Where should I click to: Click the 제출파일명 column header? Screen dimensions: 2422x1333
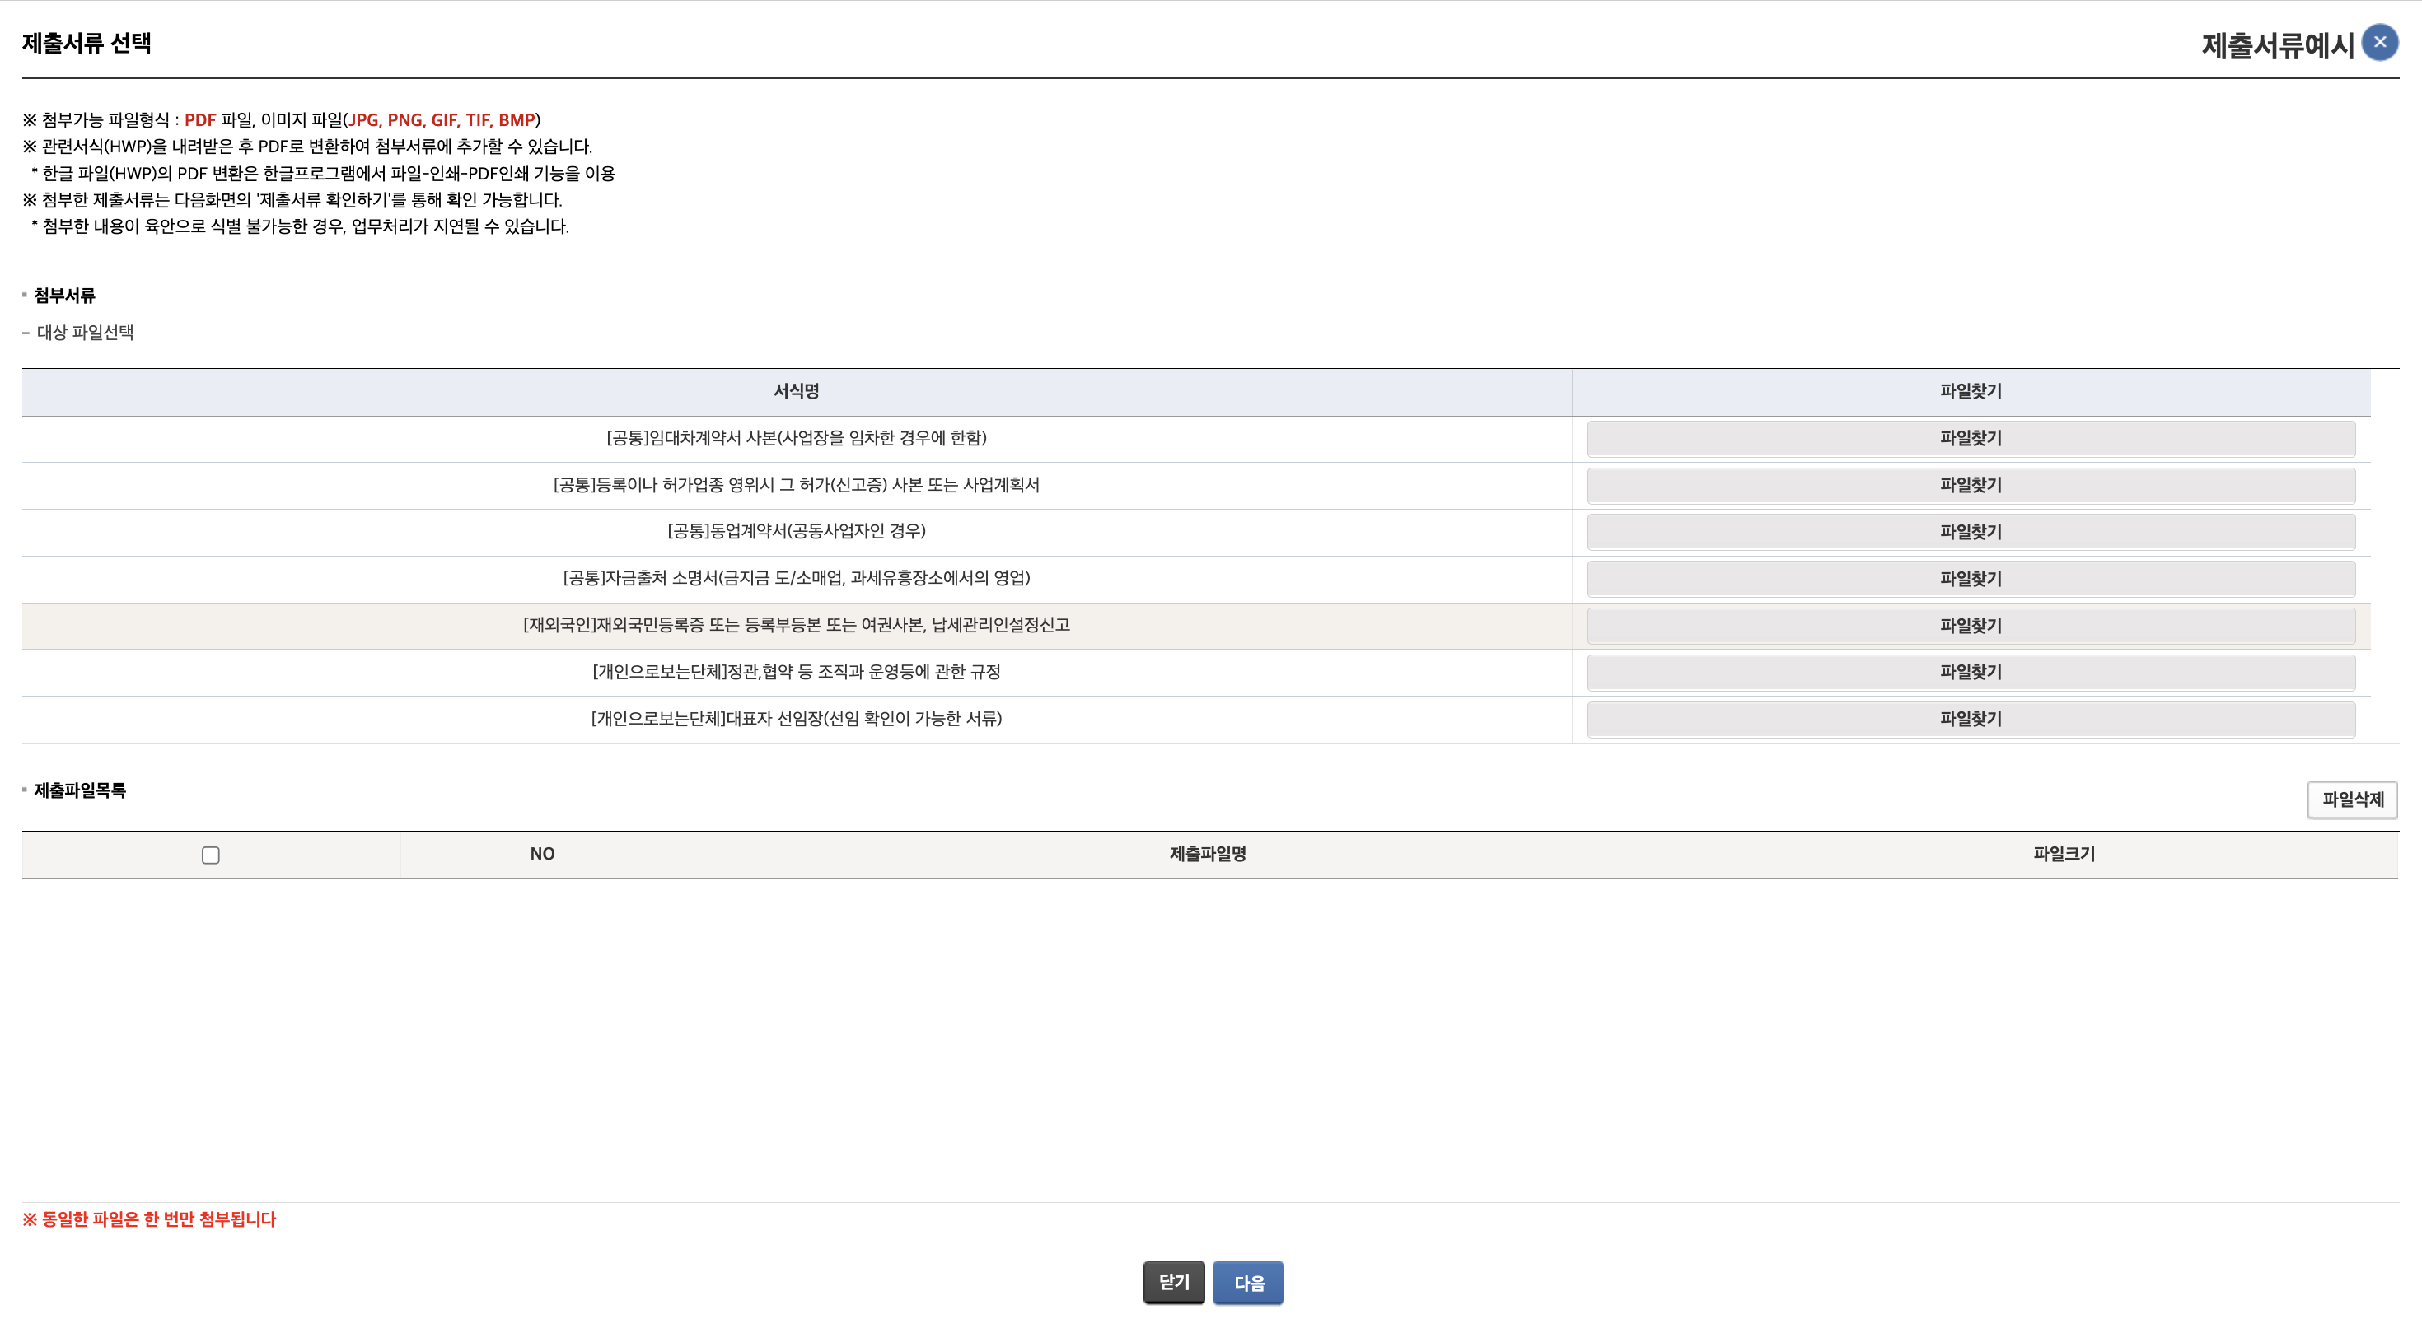pyautogui.click(x=1207, y=854)
